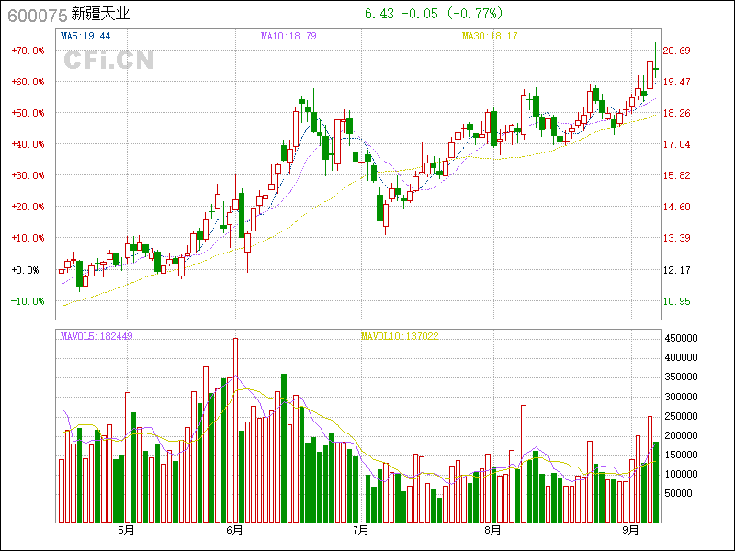Click the current price 6.43 readout
Screen dimensions: 735x551
point(379,14)
